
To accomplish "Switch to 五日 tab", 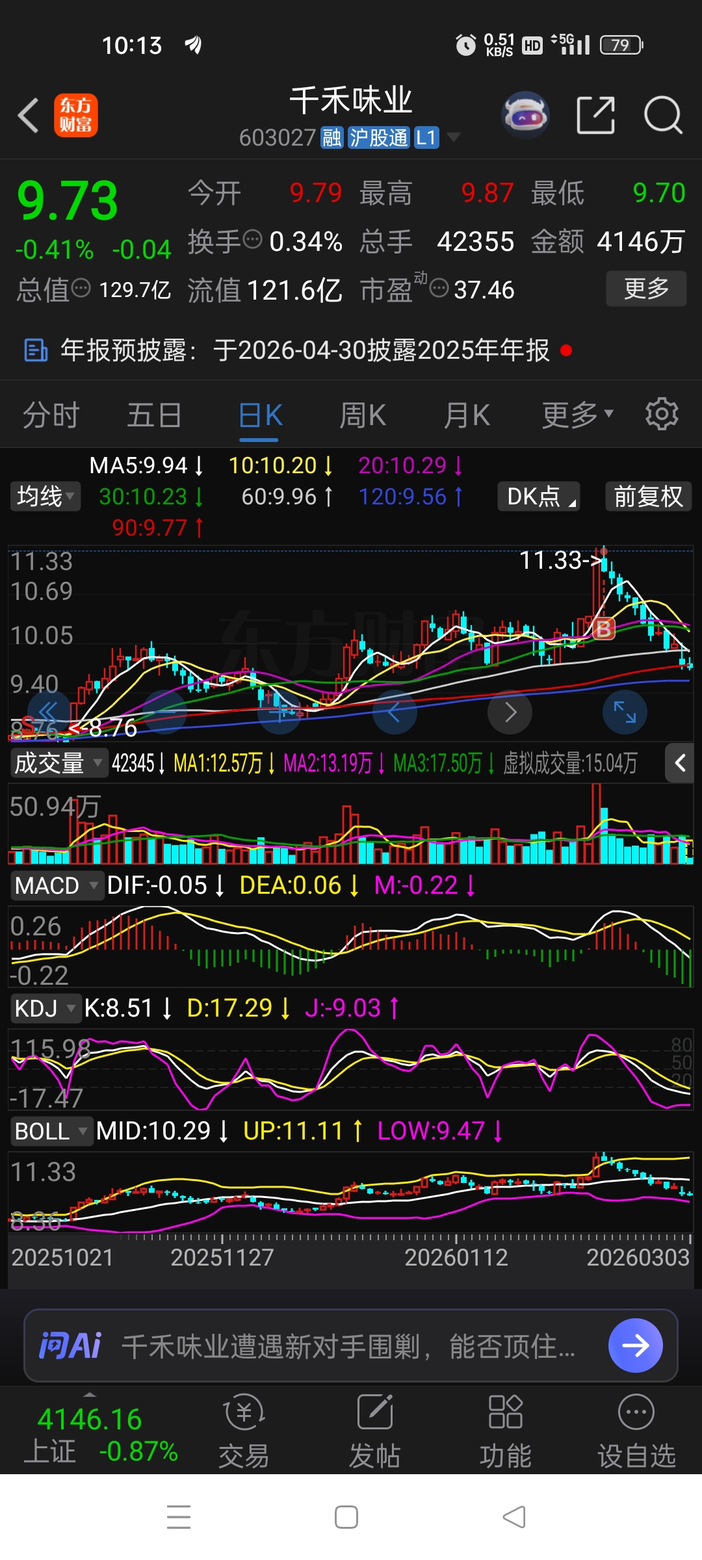I will click(x=154, y=414).
